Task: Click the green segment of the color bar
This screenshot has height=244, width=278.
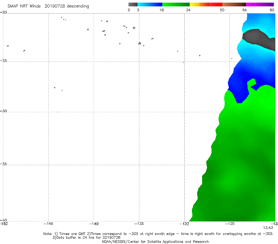Action: pyautogui.click(x=176, y=5)
